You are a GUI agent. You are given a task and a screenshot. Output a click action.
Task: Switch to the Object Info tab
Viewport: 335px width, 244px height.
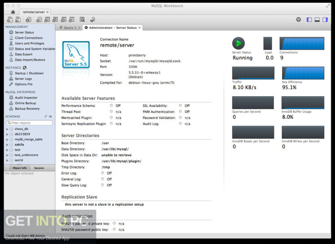pyautogui.click(x=19, y=168)
